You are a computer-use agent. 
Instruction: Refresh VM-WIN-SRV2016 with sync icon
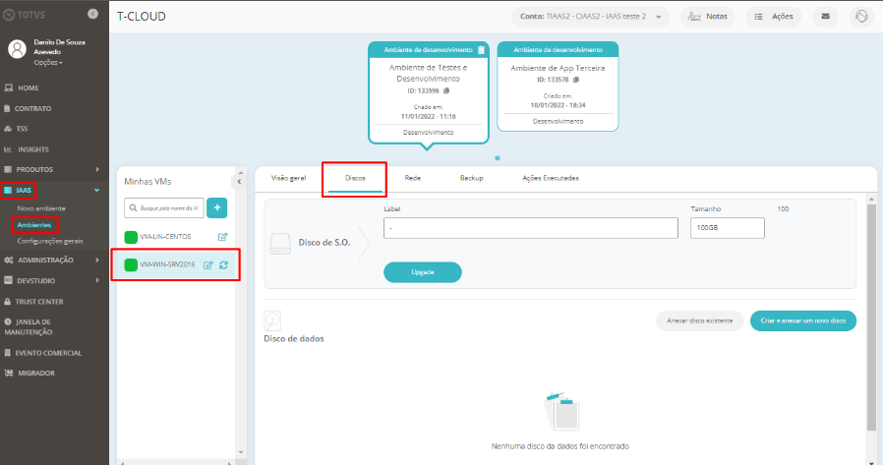click(224, 264)
